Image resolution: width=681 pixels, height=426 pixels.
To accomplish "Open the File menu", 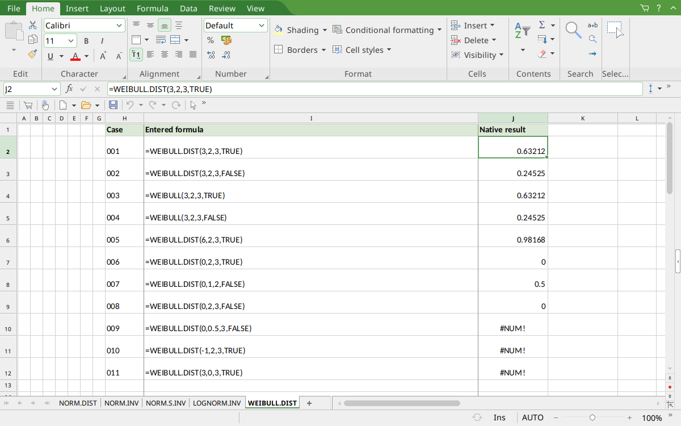I will tap(14, 9).
